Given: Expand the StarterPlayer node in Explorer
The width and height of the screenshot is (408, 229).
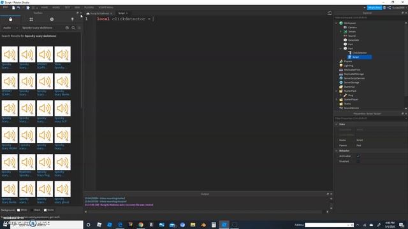Looking at the screenshot, I should pyautogui.click(x=337, y=99).
